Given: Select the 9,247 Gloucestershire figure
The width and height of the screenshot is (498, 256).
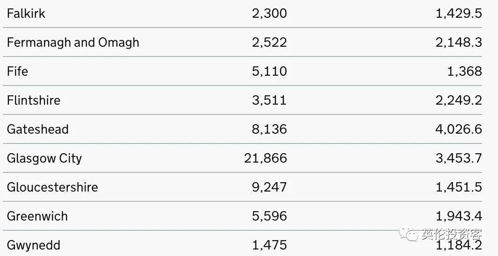Looking at the screenshot, I should pos(270,187).
